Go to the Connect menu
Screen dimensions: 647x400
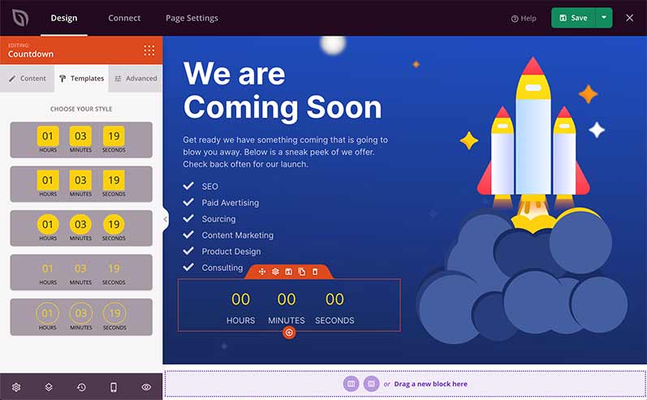tap(124, 18)
